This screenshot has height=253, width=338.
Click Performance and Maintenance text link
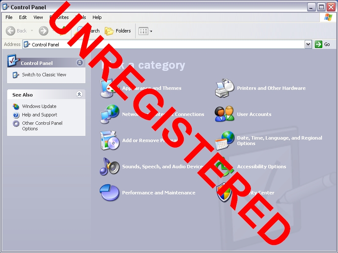click(x=159, y=193)
